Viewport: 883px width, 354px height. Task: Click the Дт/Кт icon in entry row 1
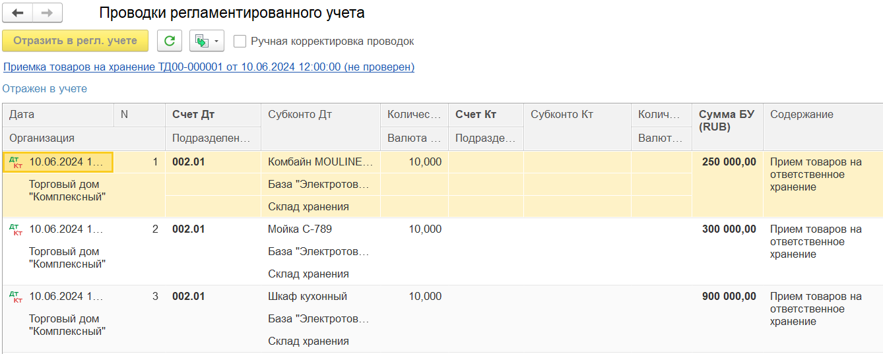[x=17, y=162]
